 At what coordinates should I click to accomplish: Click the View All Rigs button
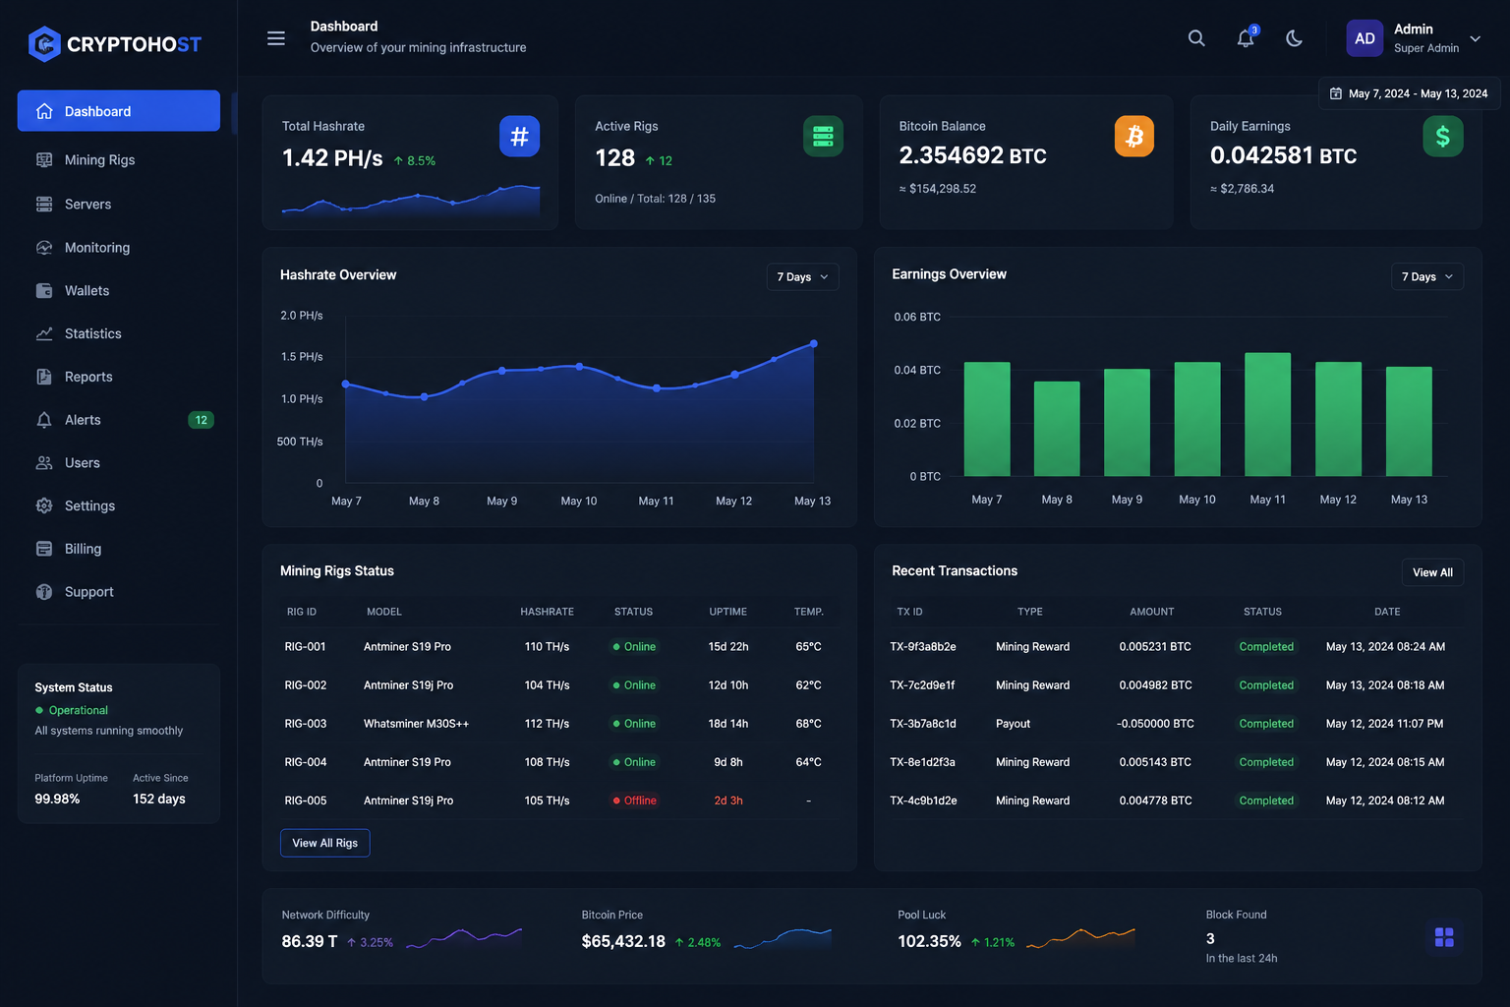324,843
